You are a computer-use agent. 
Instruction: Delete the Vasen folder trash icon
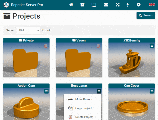point(98,46)
